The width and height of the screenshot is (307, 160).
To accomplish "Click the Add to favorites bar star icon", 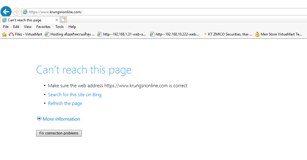I will [4, 34].
